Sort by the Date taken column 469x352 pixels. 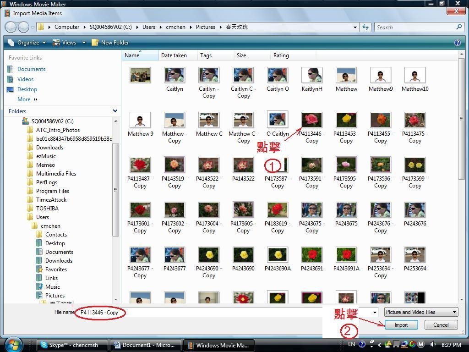(x=178, y=55)
